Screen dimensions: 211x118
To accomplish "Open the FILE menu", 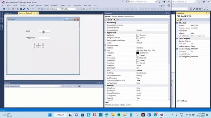I will click(x=3, y=6).
